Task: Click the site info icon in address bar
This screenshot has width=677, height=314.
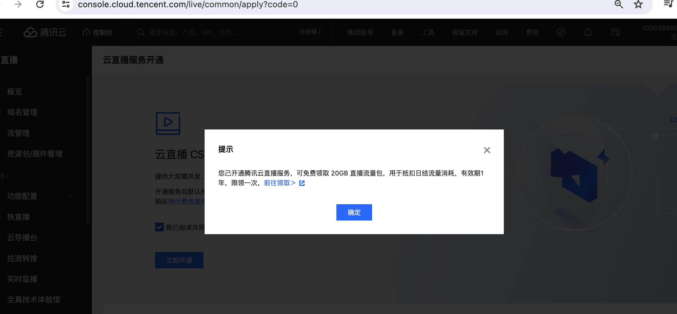Action: (x=66, y=5)
